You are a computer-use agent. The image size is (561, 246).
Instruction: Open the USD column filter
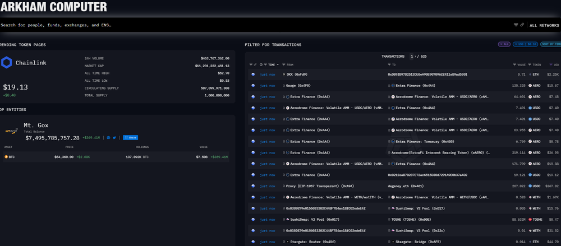click(x=551, y=64)
